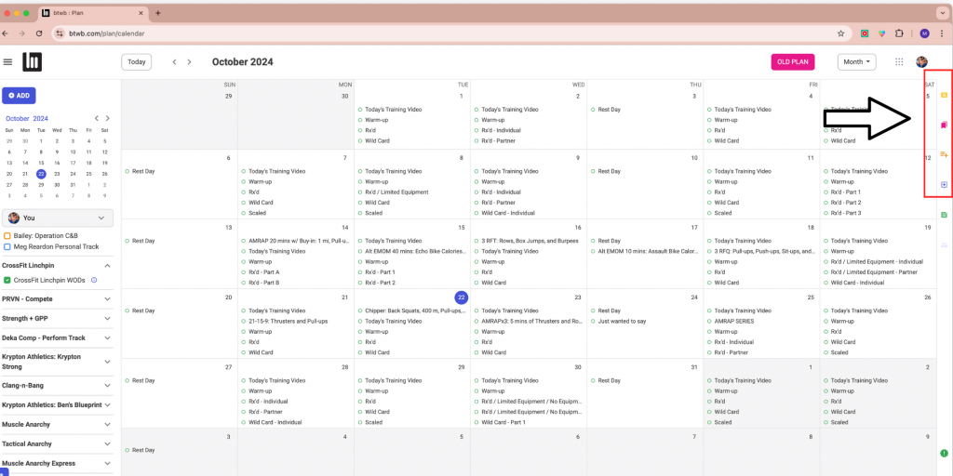953x476 pixels.
Task: Open '3 RFQ: Pull-ups, Push-ups' entry
Action: [765, 251]
